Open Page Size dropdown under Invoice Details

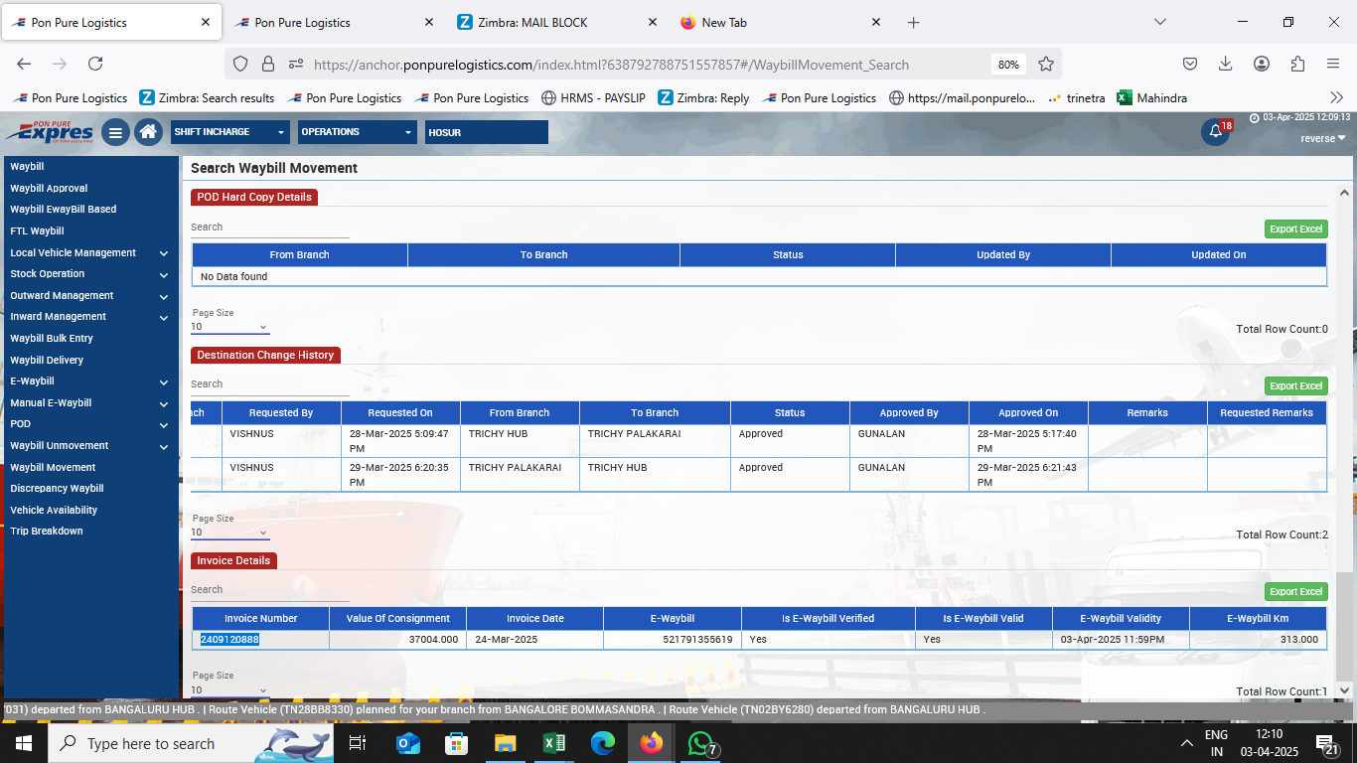click(229, 689)
